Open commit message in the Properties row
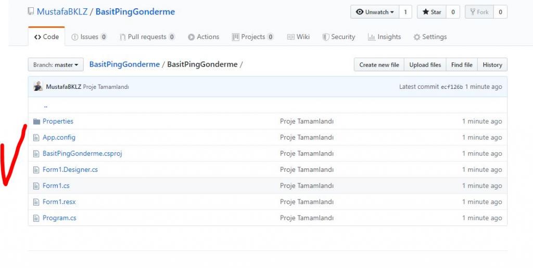The image size is (533, 268). point(307,121)
